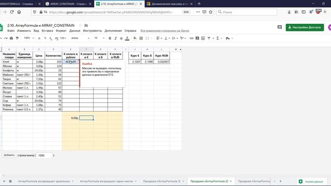Switch to sheet Продажи (ArrayFormula 1)

point(162,181)
